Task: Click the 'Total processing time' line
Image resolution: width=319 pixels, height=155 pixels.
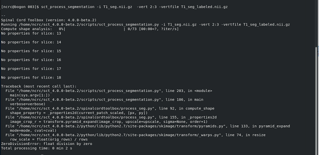Action: [x=37, y=148]
